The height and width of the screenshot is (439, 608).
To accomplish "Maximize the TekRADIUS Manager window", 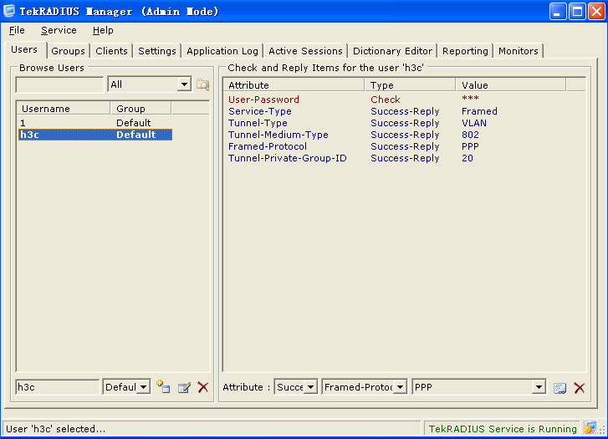I will (x=577, y=11).
